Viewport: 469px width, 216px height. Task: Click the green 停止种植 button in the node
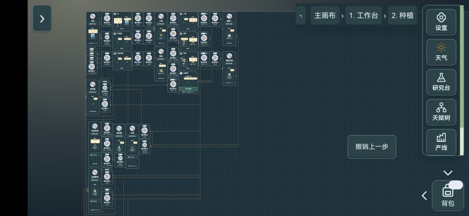click(x=188, y=89)
